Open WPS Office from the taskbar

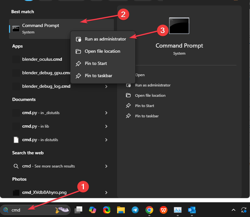pyautogui.click(x=164, y=210)
